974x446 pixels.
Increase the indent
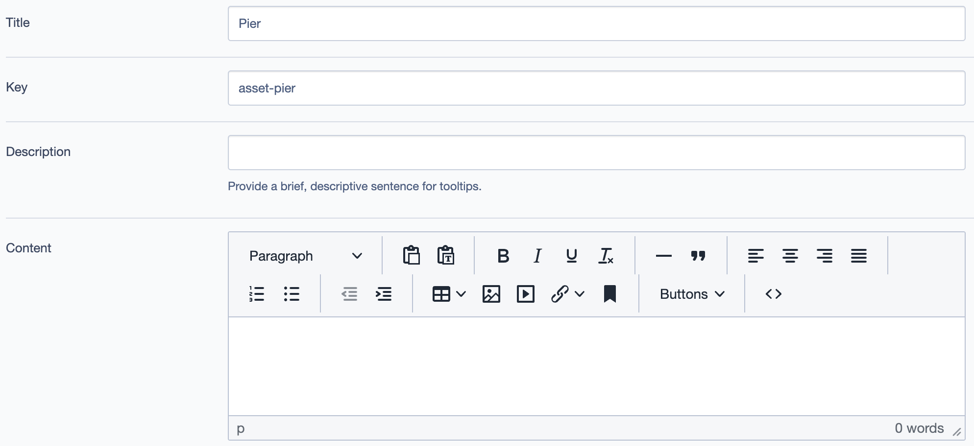[384, 293]
